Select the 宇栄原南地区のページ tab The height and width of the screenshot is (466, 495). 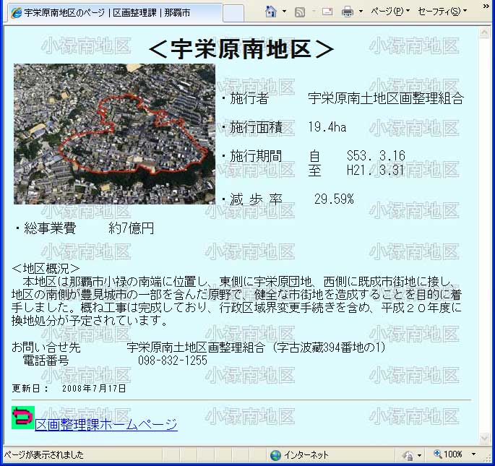point(113,13)
